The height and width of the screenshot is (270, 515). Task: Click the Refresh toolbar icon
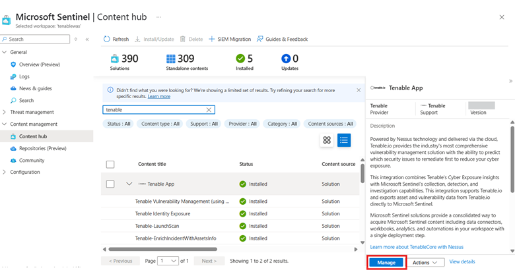pyautogui.click(x=107, y=39)
